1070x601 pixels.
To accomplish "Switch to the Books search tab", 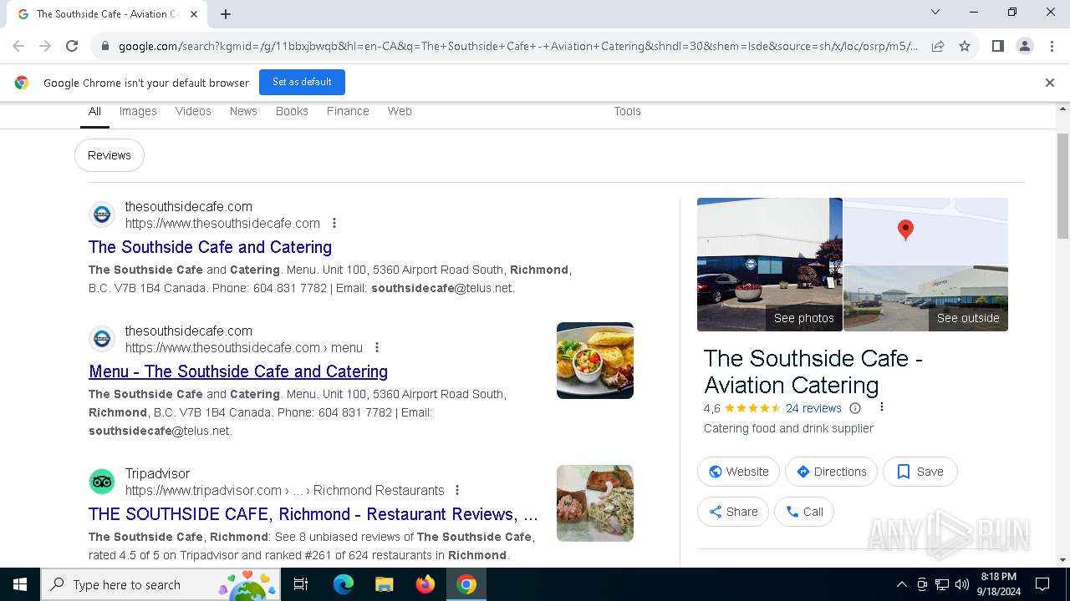I will pos(292,111).
